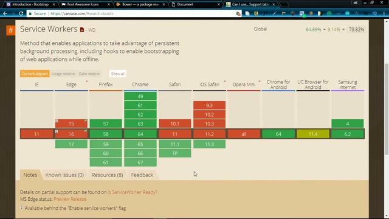
Task: Click the Show all button
Action: pos(117,74)
